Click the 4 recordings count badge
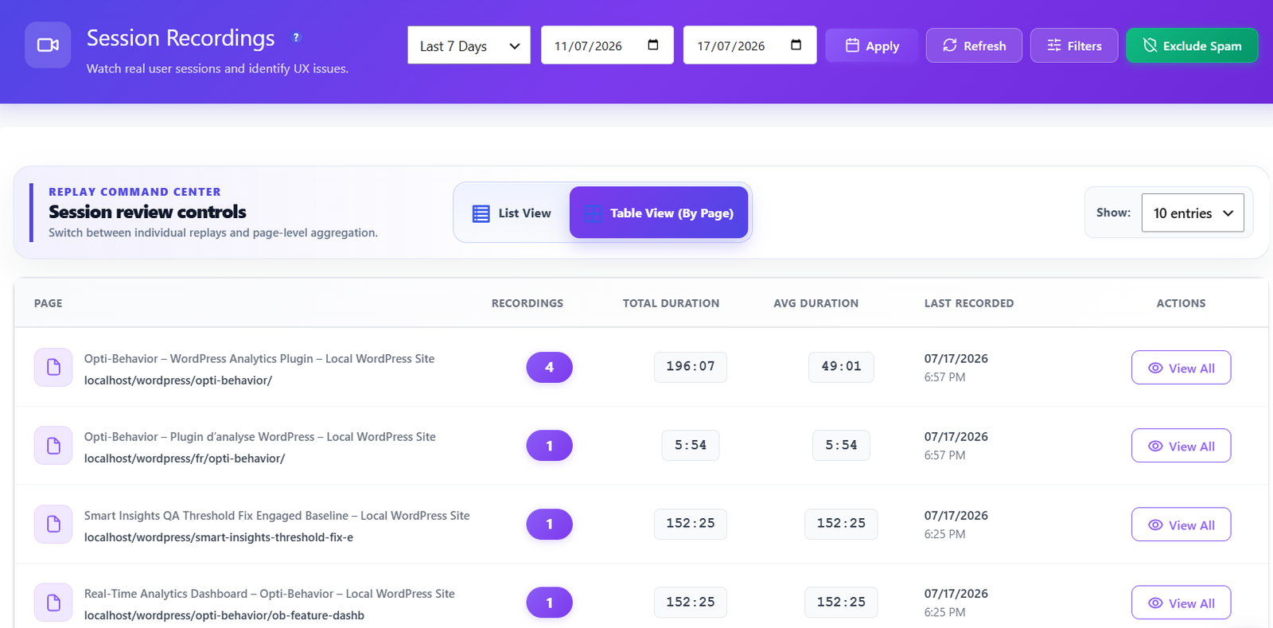The image size is (1273, 628). pos(549,367)
